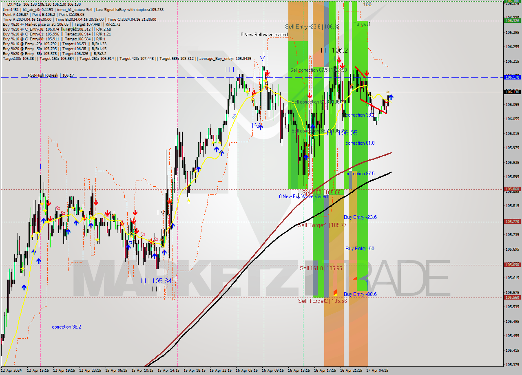522x375 pixels.
Task: Select the 'Target100: 106.38' summary line
Action: tap(127, 58)
